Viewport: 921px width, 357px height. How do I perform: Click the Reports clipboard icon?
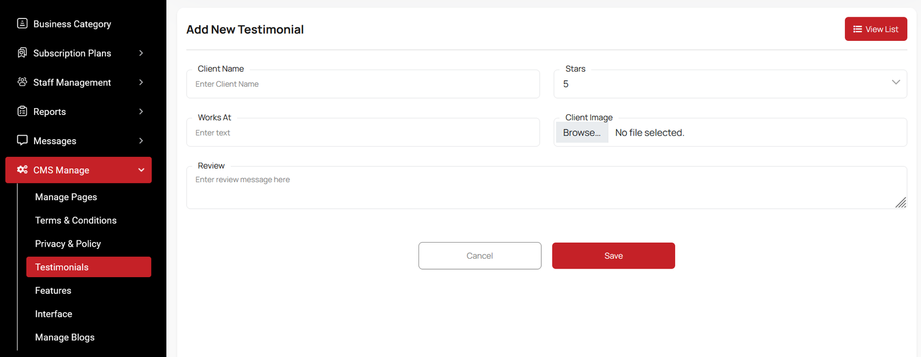(22, 112)
